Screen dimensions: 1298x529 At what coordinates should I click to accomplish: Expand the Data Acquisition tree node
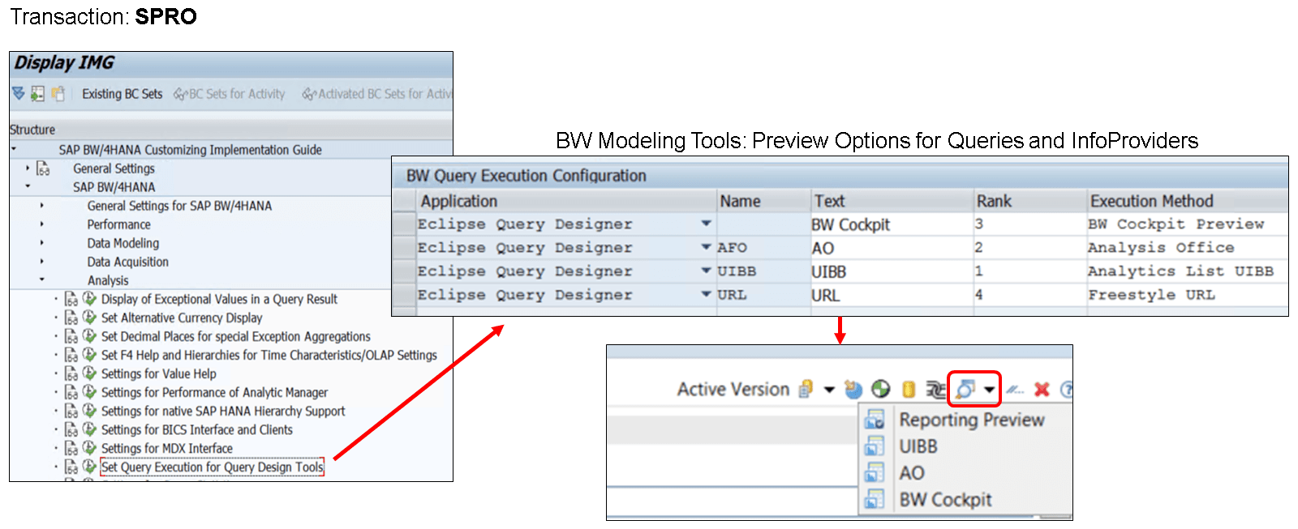42,262
